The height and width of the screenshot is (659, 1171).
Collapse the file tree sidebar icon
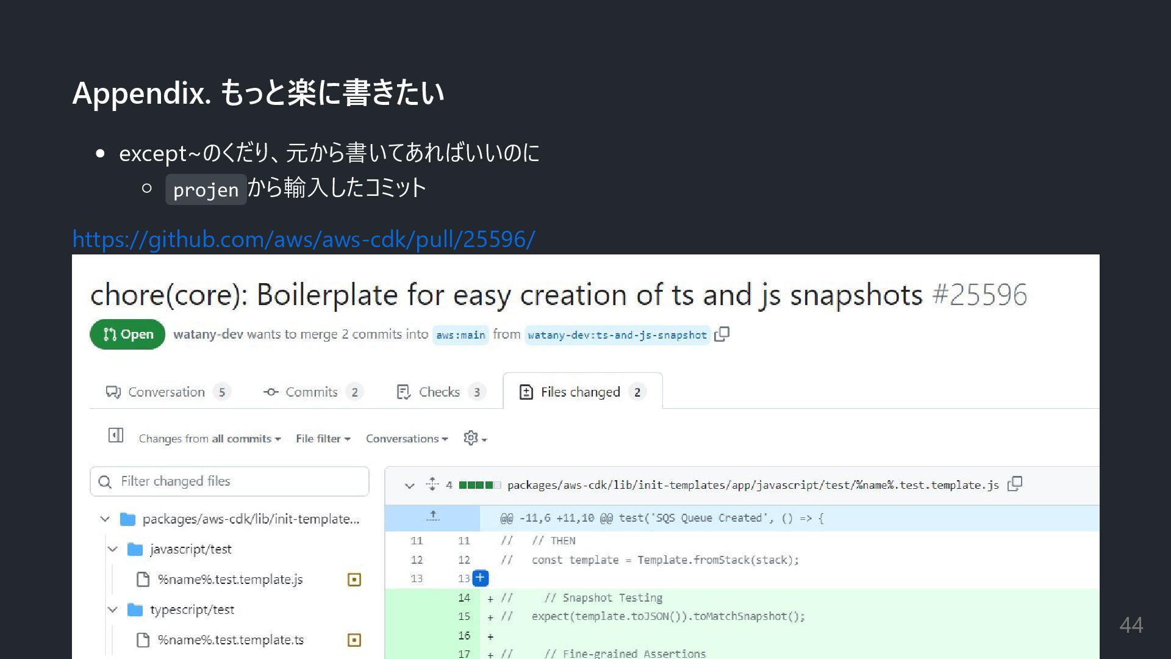click(x=116, y=436)
